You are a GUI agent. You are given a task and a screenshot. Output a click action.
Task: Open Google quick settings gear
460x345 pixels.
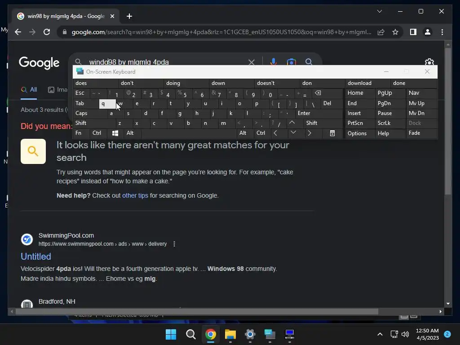(429, 62)
